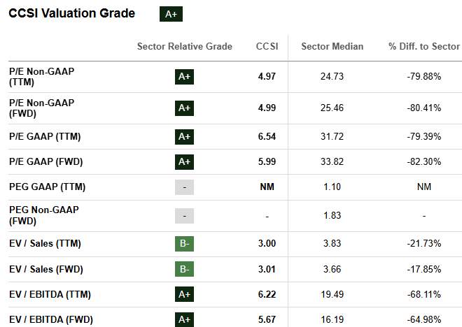Open the P/E Non-GAAP (TTM) metric label
This screenshot has width=462, height=327.
(x=41, y=76)
